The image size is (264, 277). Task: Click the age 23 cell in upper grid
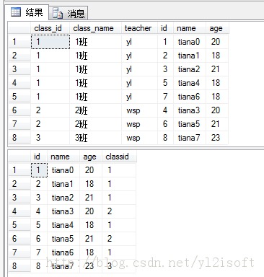[217, 138]
